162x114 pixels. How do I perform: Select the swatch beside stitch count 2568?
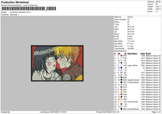click(x=122, y=77)
